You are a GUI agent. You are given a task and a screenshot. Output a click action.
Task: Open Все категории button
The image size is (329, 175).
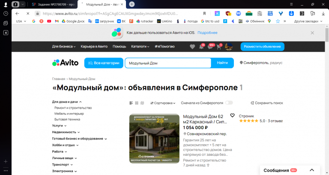coord(104,63)
